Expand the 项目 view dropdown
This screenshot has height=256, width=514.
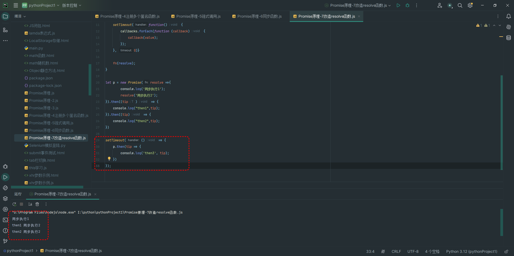pyautogui.click(x=20, y=16)
